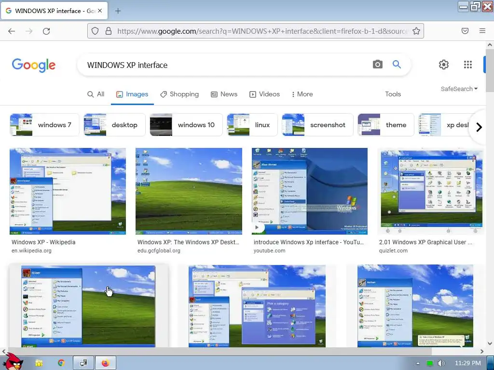Viewport: 494px width, 370px height.
Task: Bookmark this page with star icon
Action: pos(416,31)
